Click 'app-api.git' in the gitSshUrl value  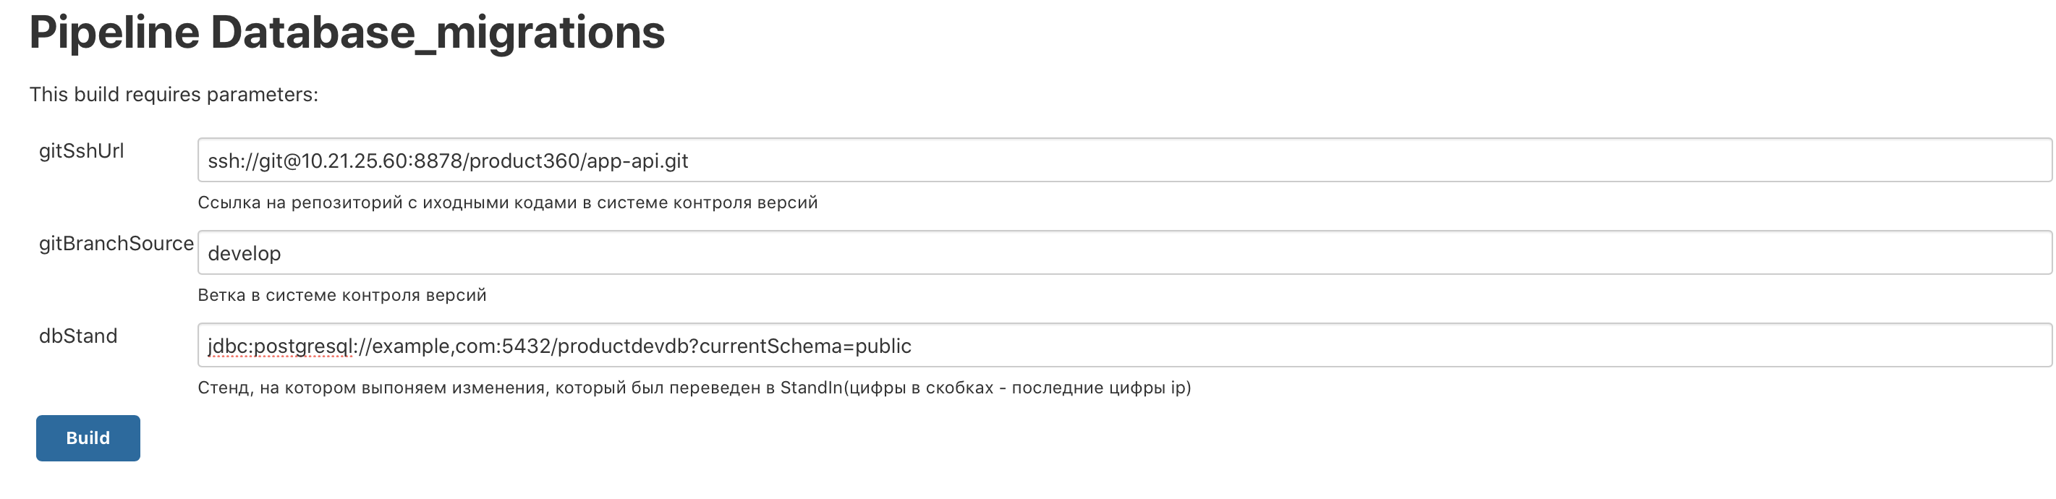(x=637, y=161)
